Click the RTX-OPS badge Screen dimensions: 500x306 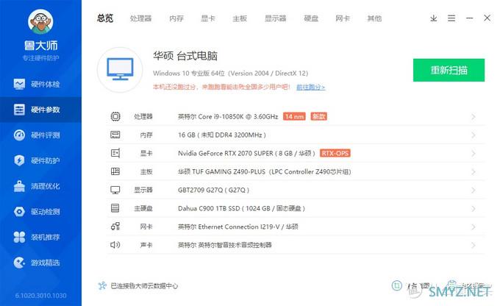pos(335,153)
